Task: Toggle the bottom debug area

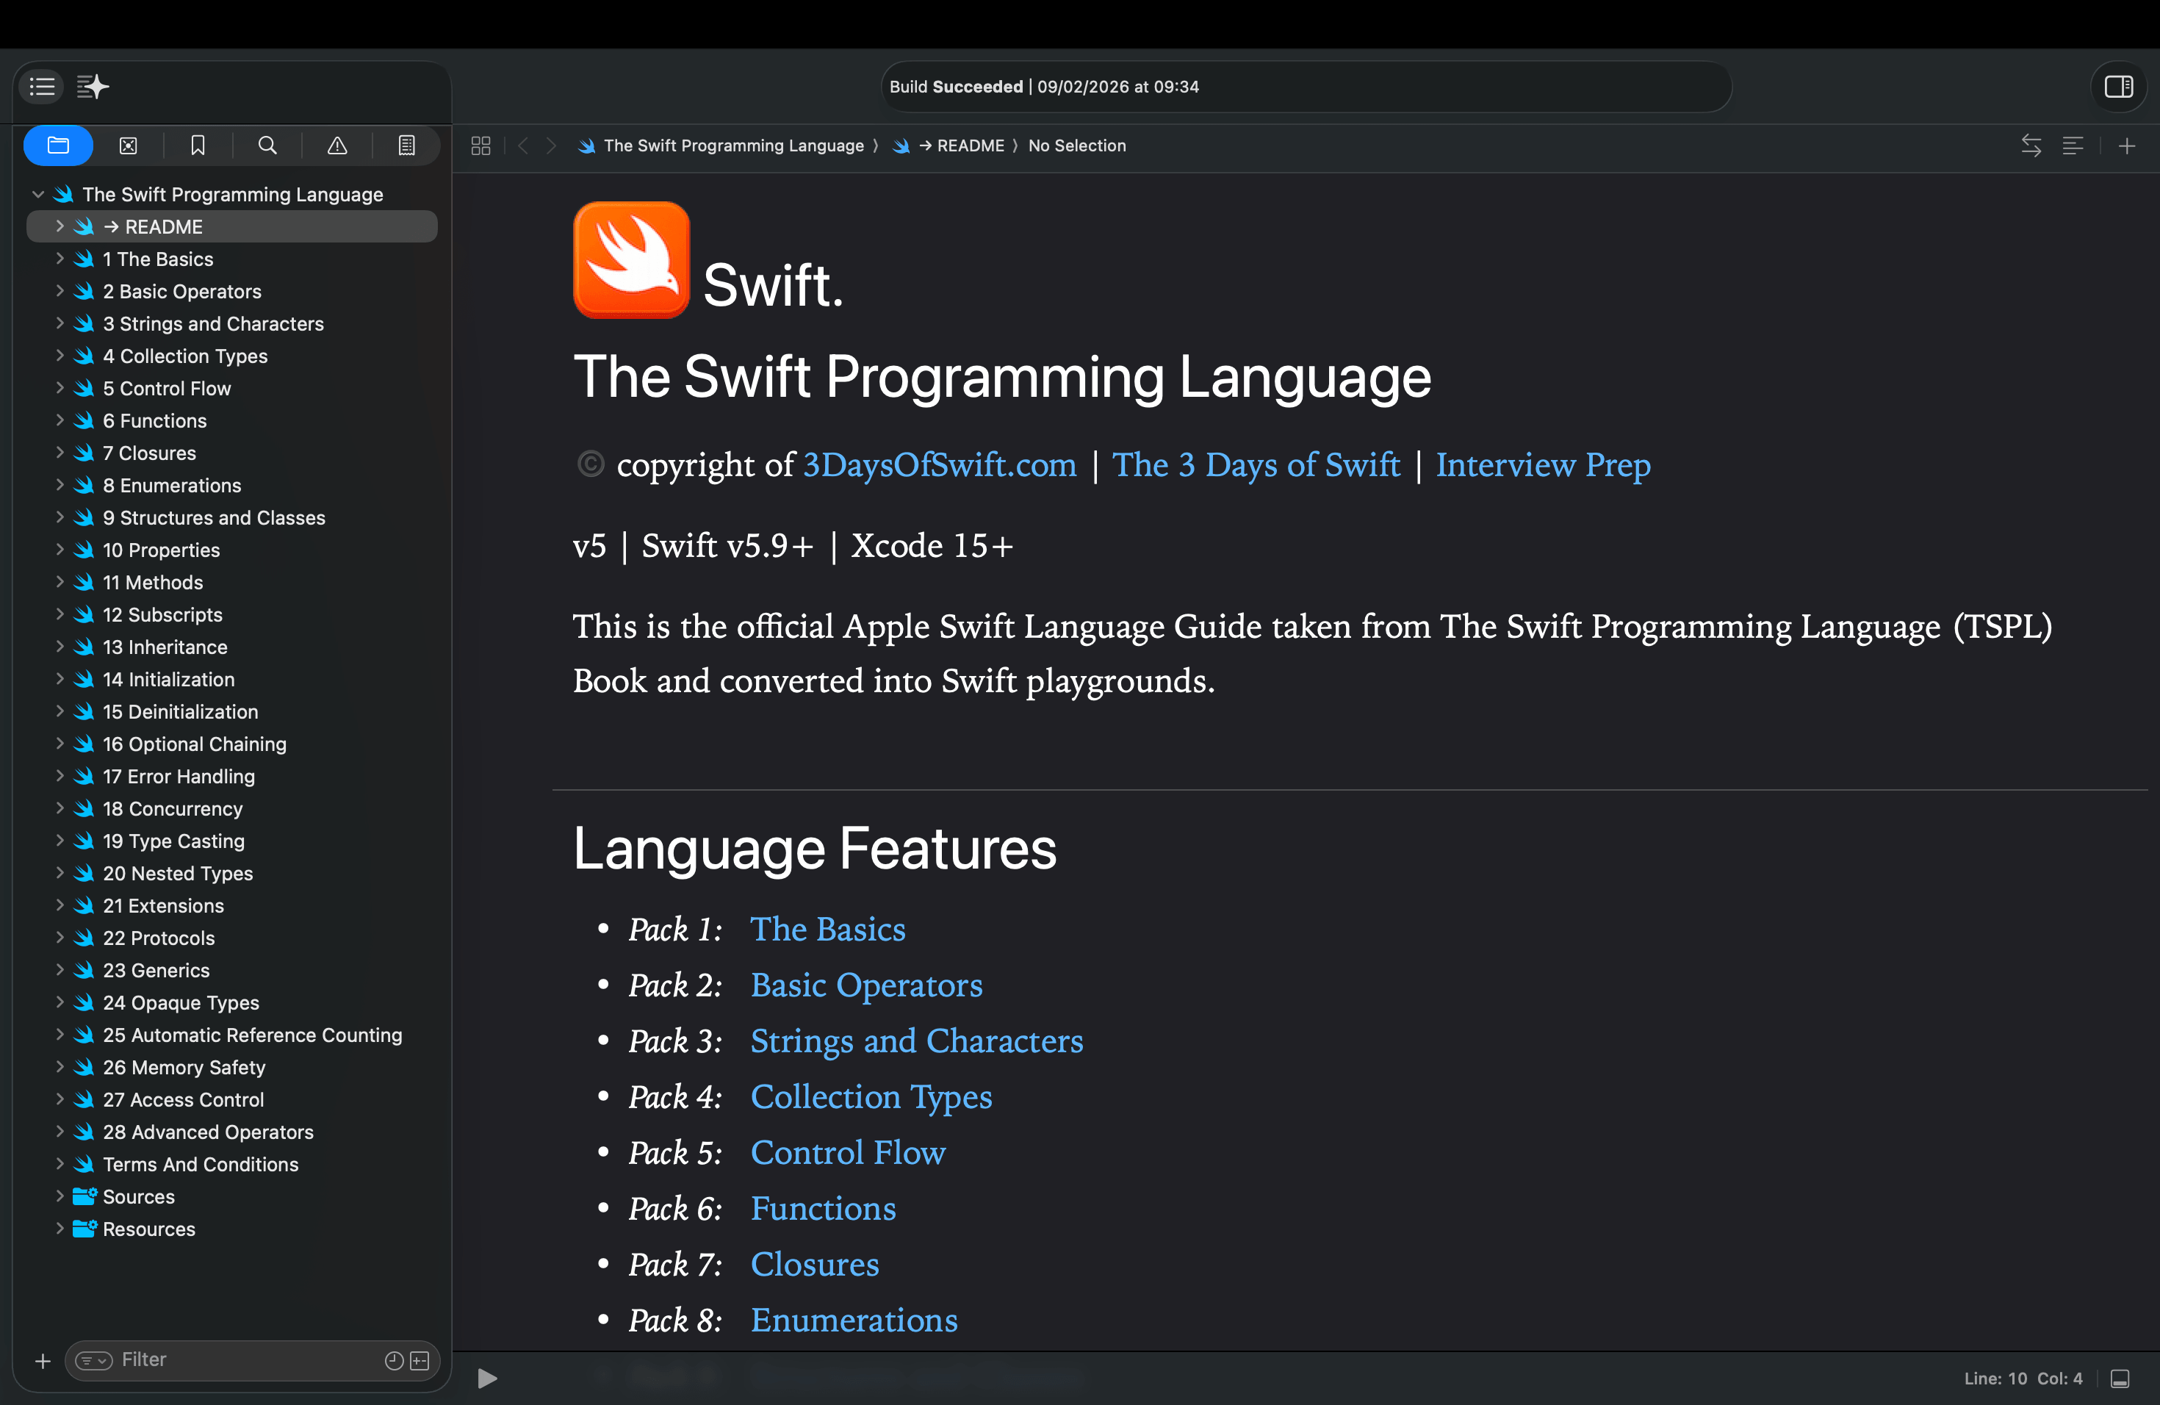Action: pos(2120,1379)
